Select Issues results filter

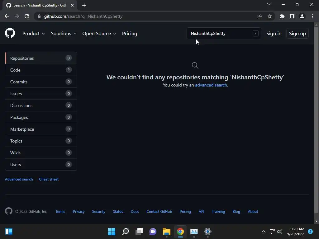coord(41,93)
